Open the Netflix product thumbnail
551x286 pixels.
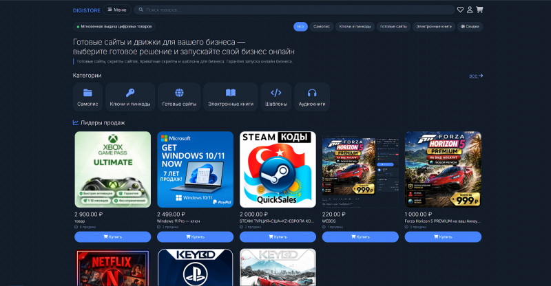click(x=113, y=267)
